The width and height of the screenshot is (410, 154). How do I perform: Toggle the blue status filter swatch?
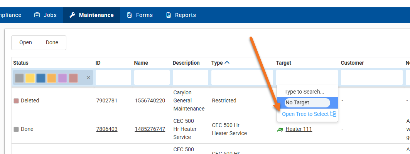pyautogui.click(x=41, y=78)
